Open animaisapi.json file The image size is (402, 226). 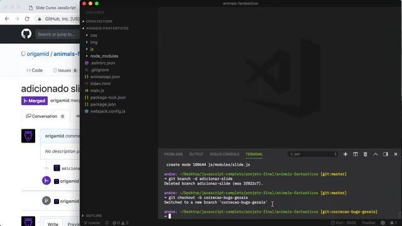tap(105, 77)
